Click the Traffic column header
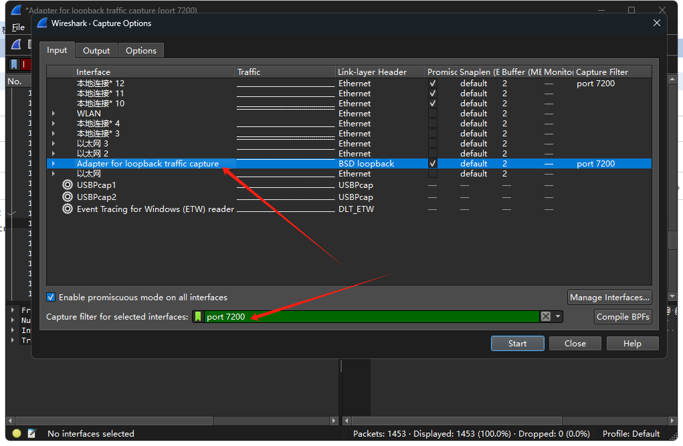Image resolution: width=683 pixels, height=446 pixels. click(286, 72)
